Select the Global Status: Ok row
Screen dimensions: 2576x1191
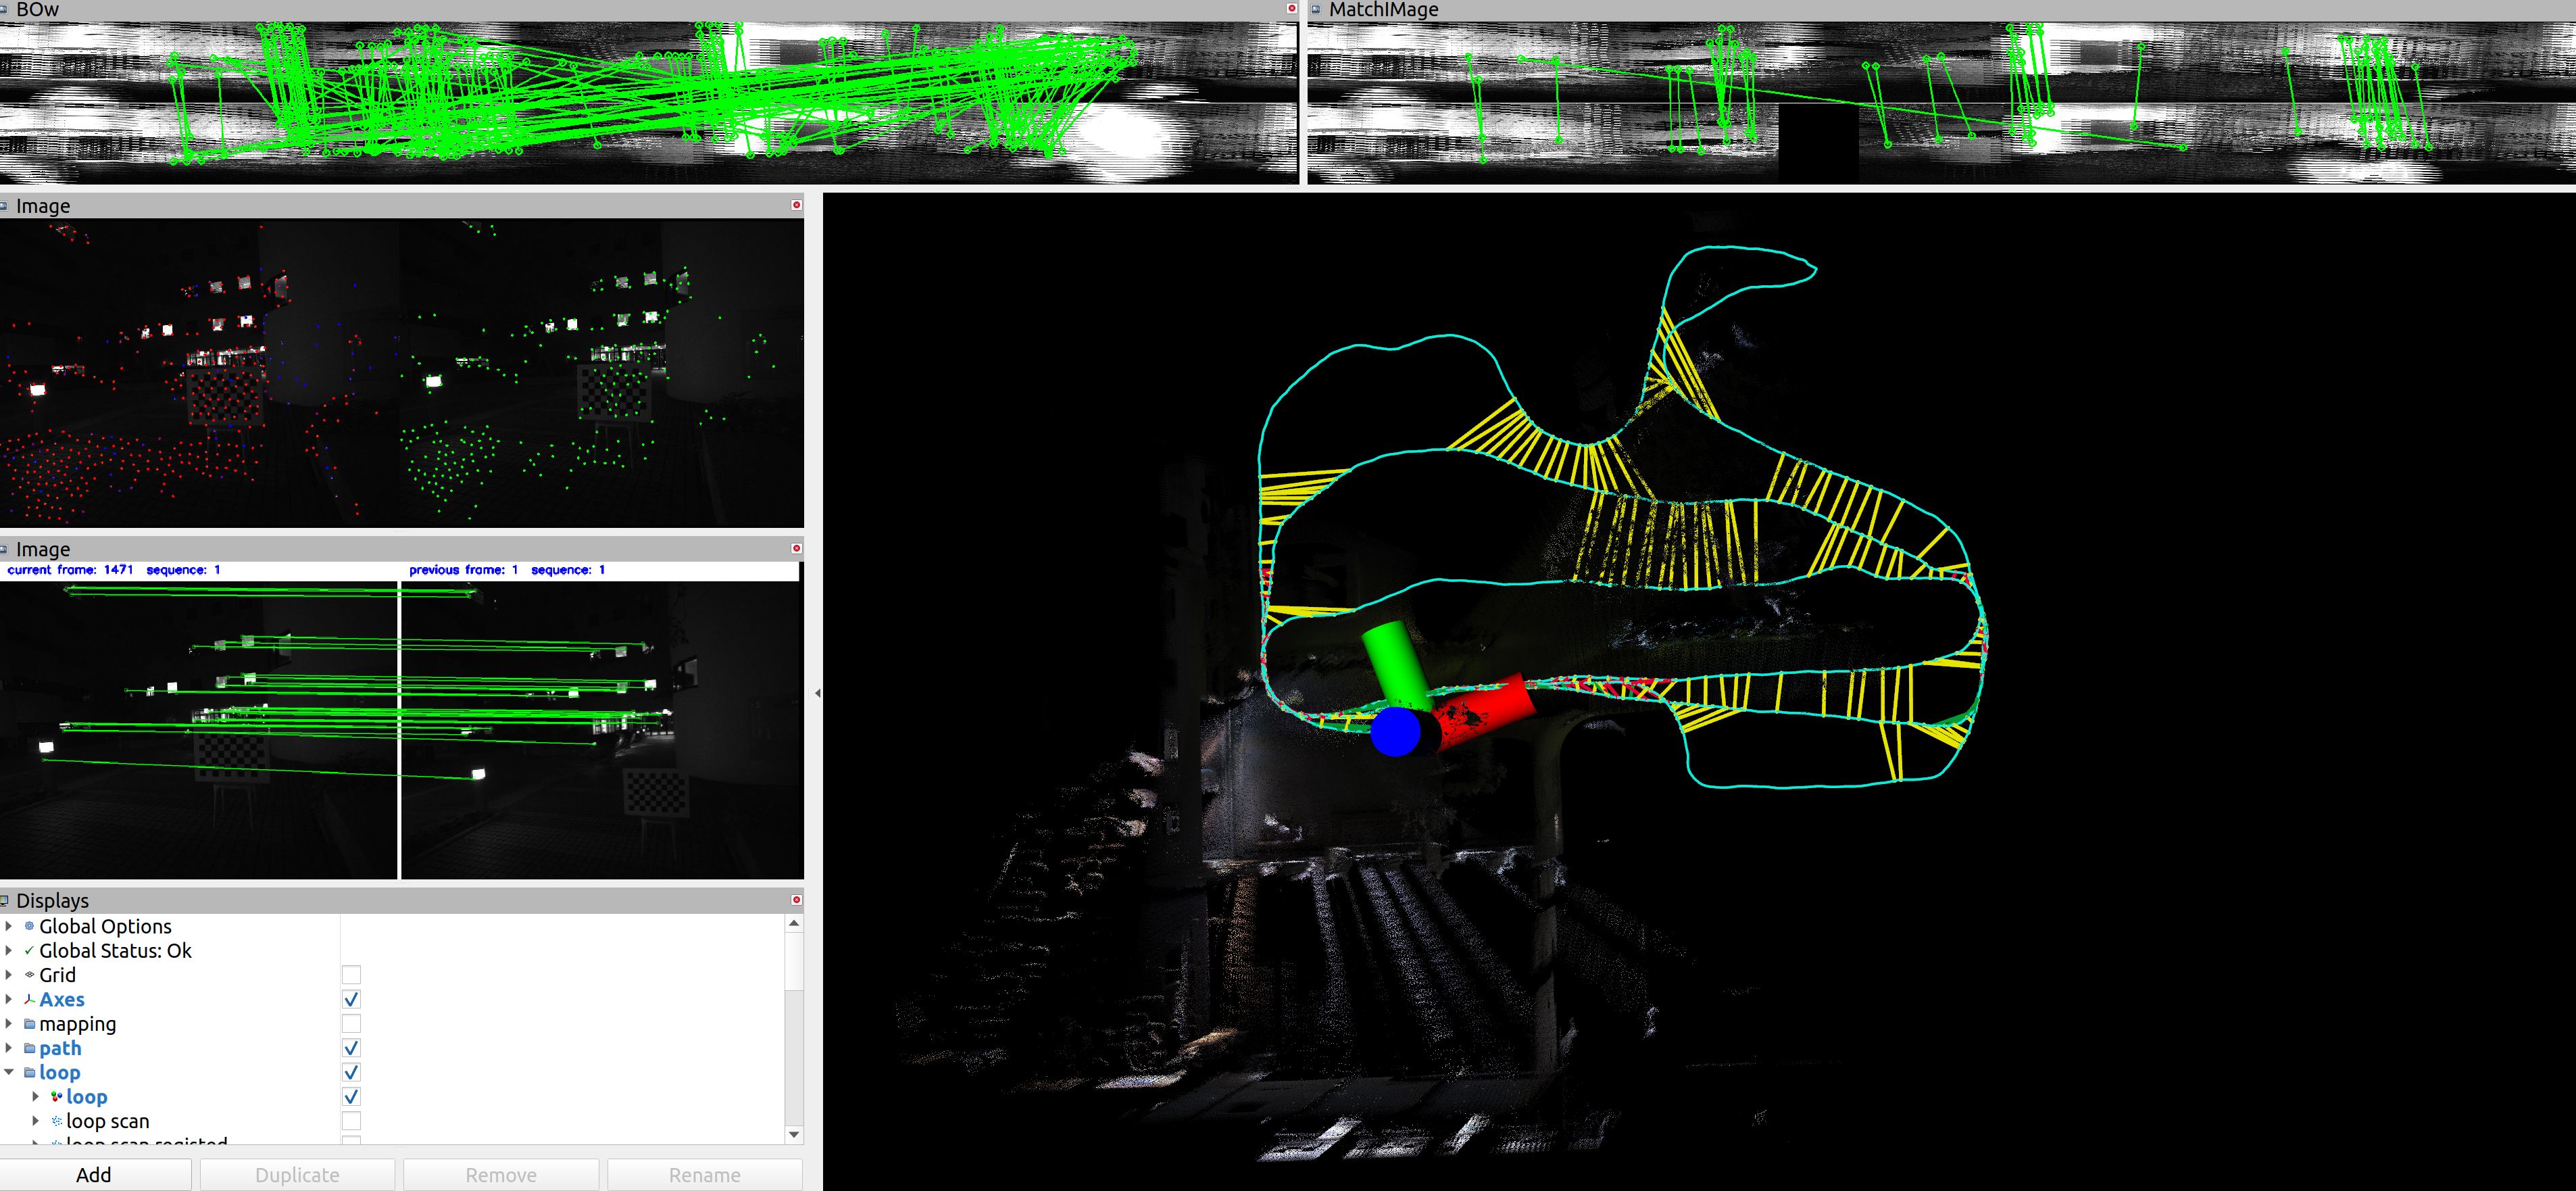(x=115, y=951)
